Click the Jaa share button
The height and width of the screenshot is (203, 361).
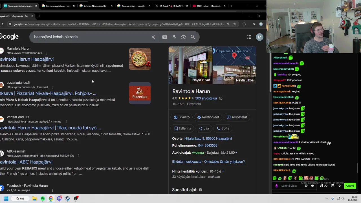(204, 129)
